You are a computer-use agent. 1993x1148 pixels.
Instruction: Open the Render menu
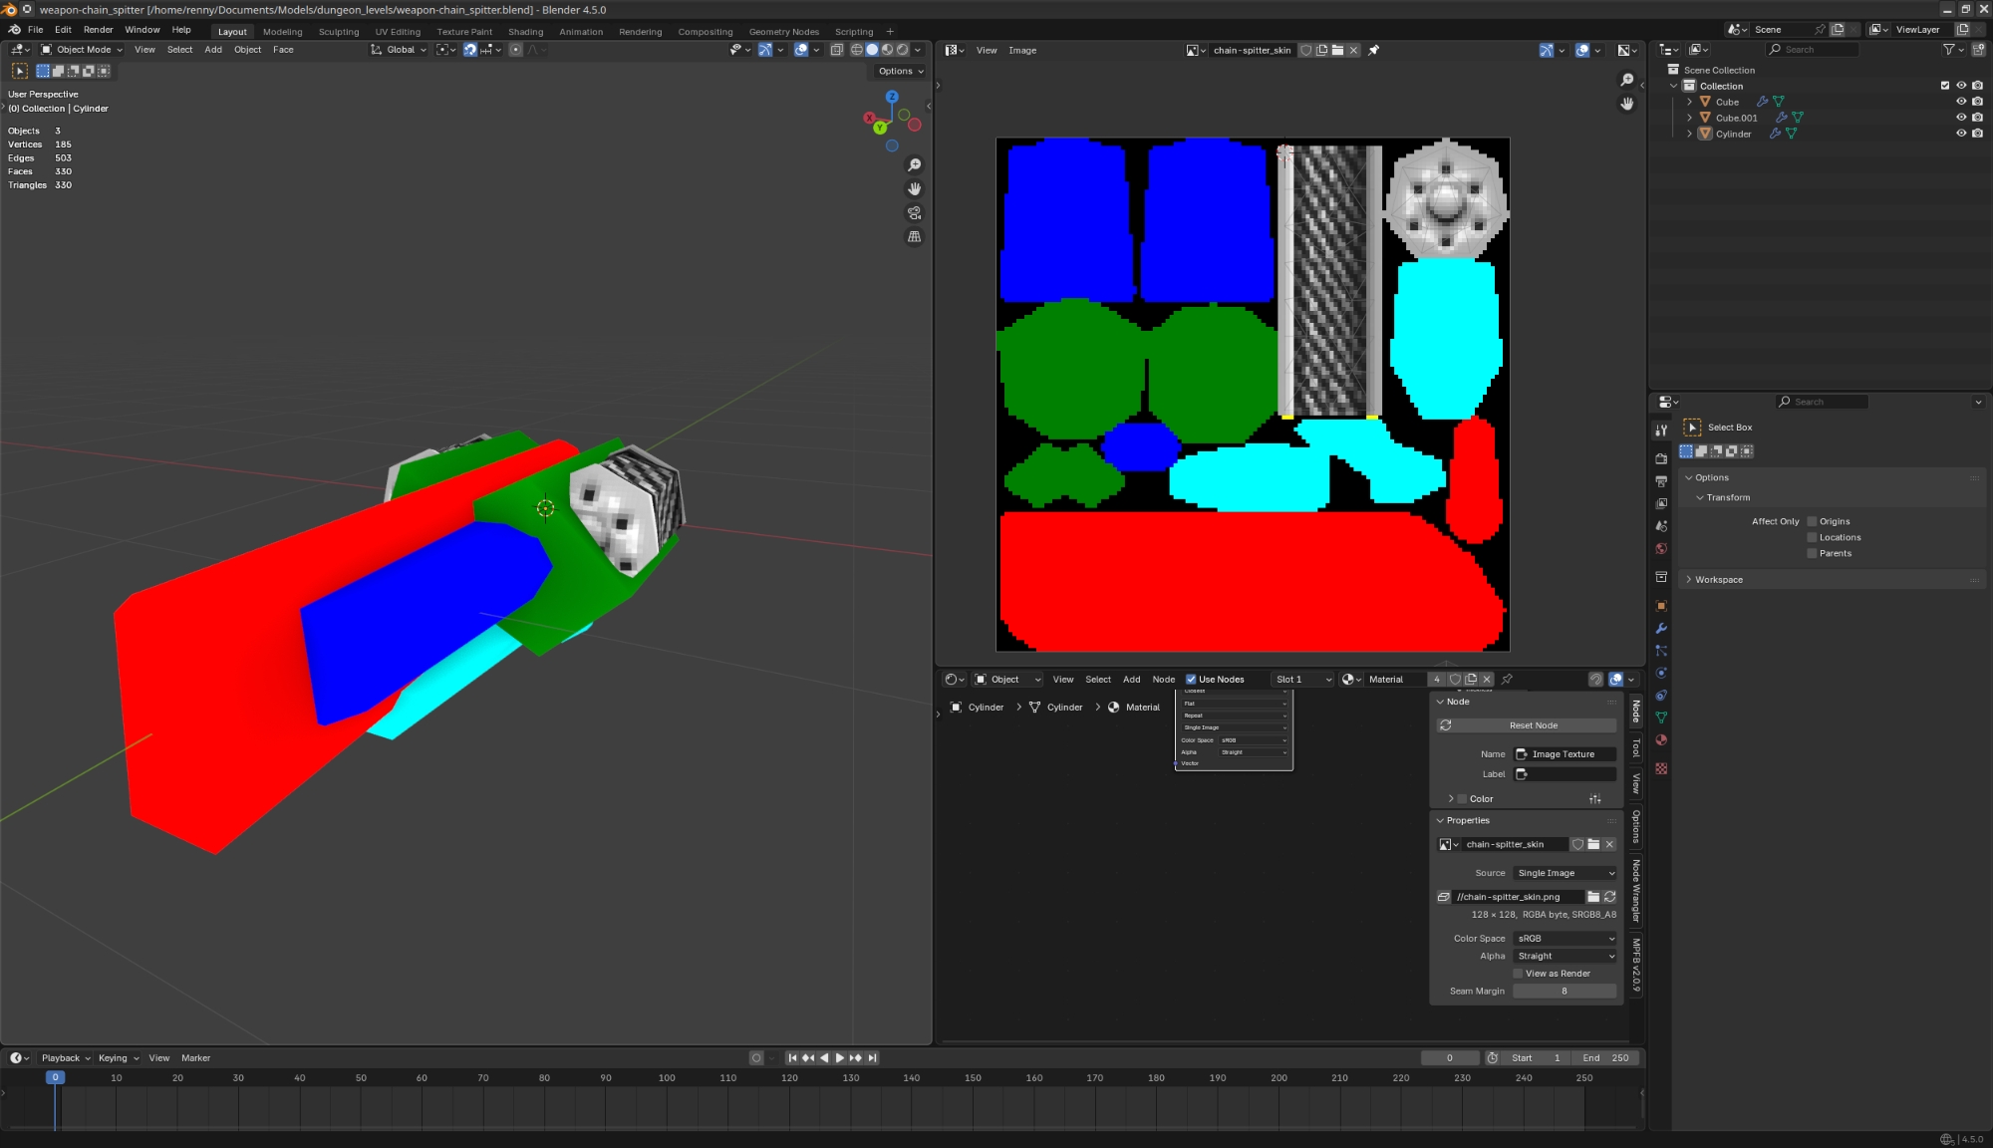[x=98, y=30]
